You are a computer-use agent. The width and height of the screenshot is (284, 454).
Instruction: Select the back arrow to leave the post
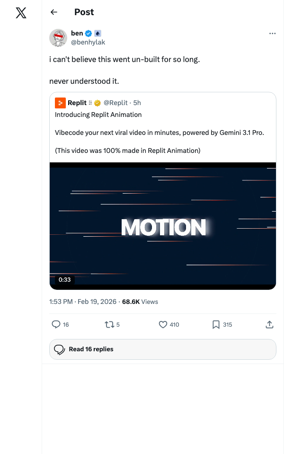point(53,12)
